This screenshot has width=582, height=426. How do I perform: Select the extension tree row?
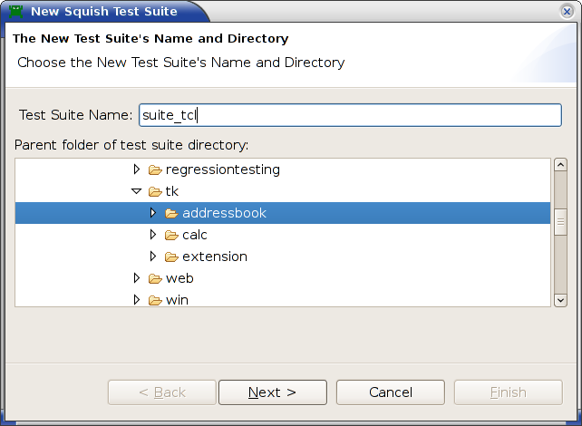tap(283, 257)
